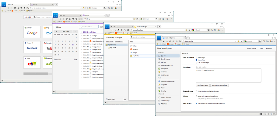This screenshot has height=116, width=277.
Task: Click into the Home Page URL text area
Action: click(228, 75)
